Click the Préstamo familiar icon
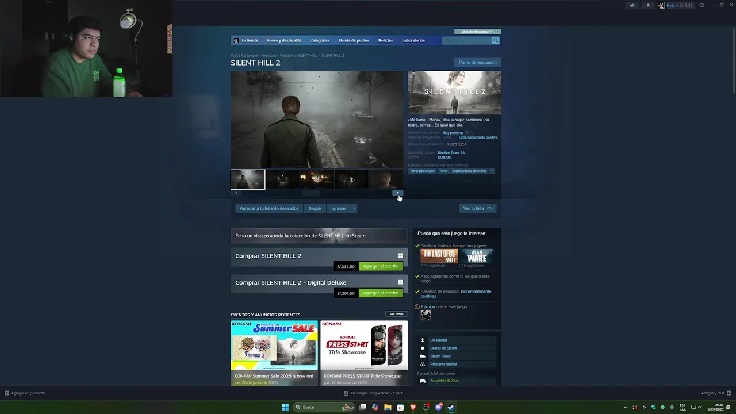Image resolution: width=736 pixels, height=414 pixels. pos(423,364)
